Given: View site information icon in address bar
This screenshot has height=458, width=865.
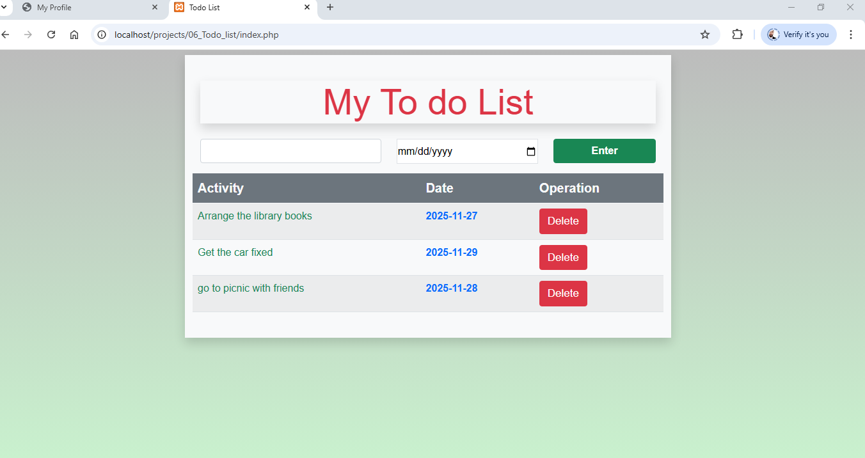Looking at the screenshot, I should [102, 35].
